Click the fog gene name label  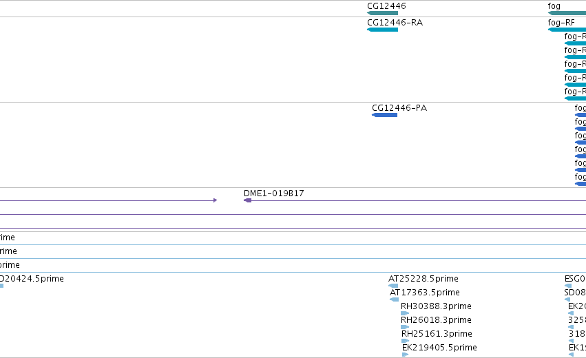[554, 6]
